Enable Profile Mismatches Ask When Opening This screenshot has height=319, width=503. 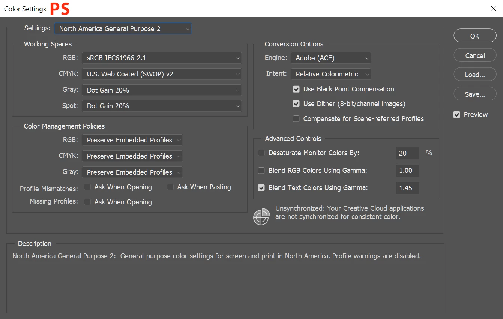click(87, 187)
